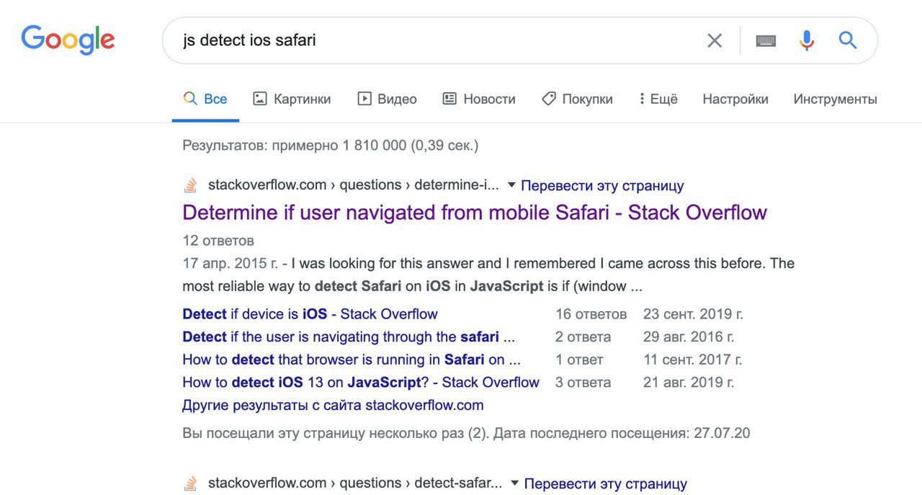Open Настройки menu
Screen dimensions: 922x495
pyautogui.click(x=735, y=99)
